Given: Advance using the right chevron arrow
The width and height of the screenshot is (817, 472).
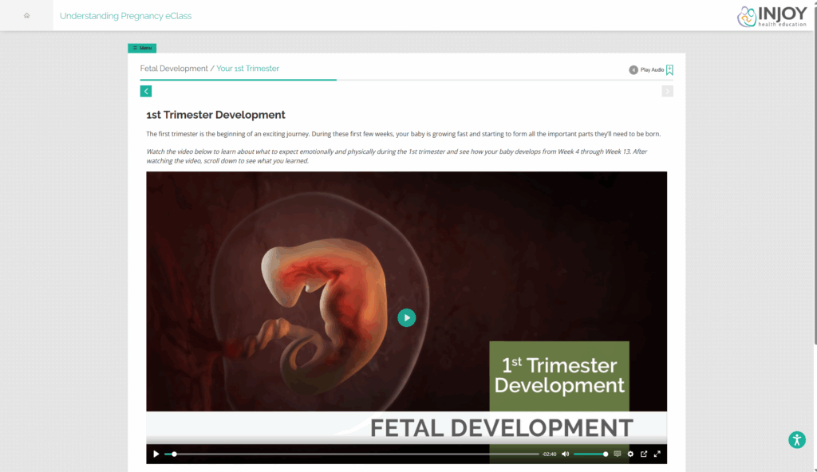Looking at the screenshot, I should [x=667, y=91].
